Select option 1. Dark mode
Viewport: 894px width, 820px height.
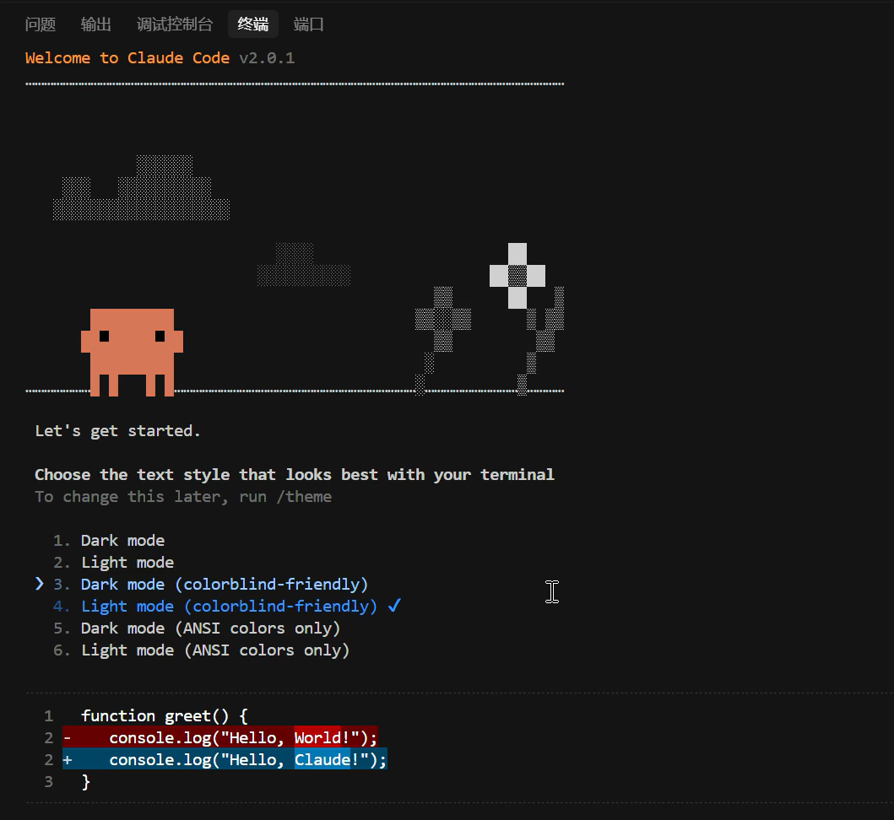coord(109,540)
